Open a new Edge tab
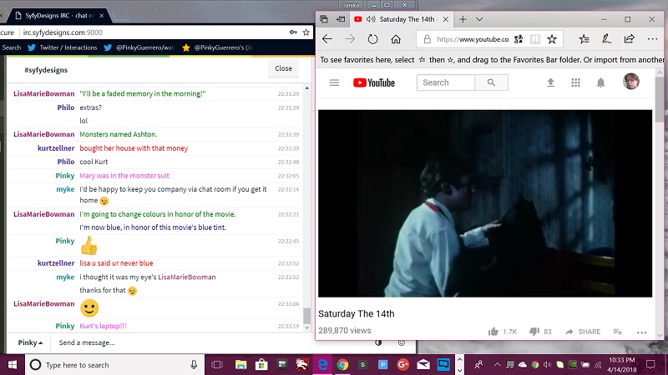This screenshot has height=375, width=668. (x=463, y=19)
